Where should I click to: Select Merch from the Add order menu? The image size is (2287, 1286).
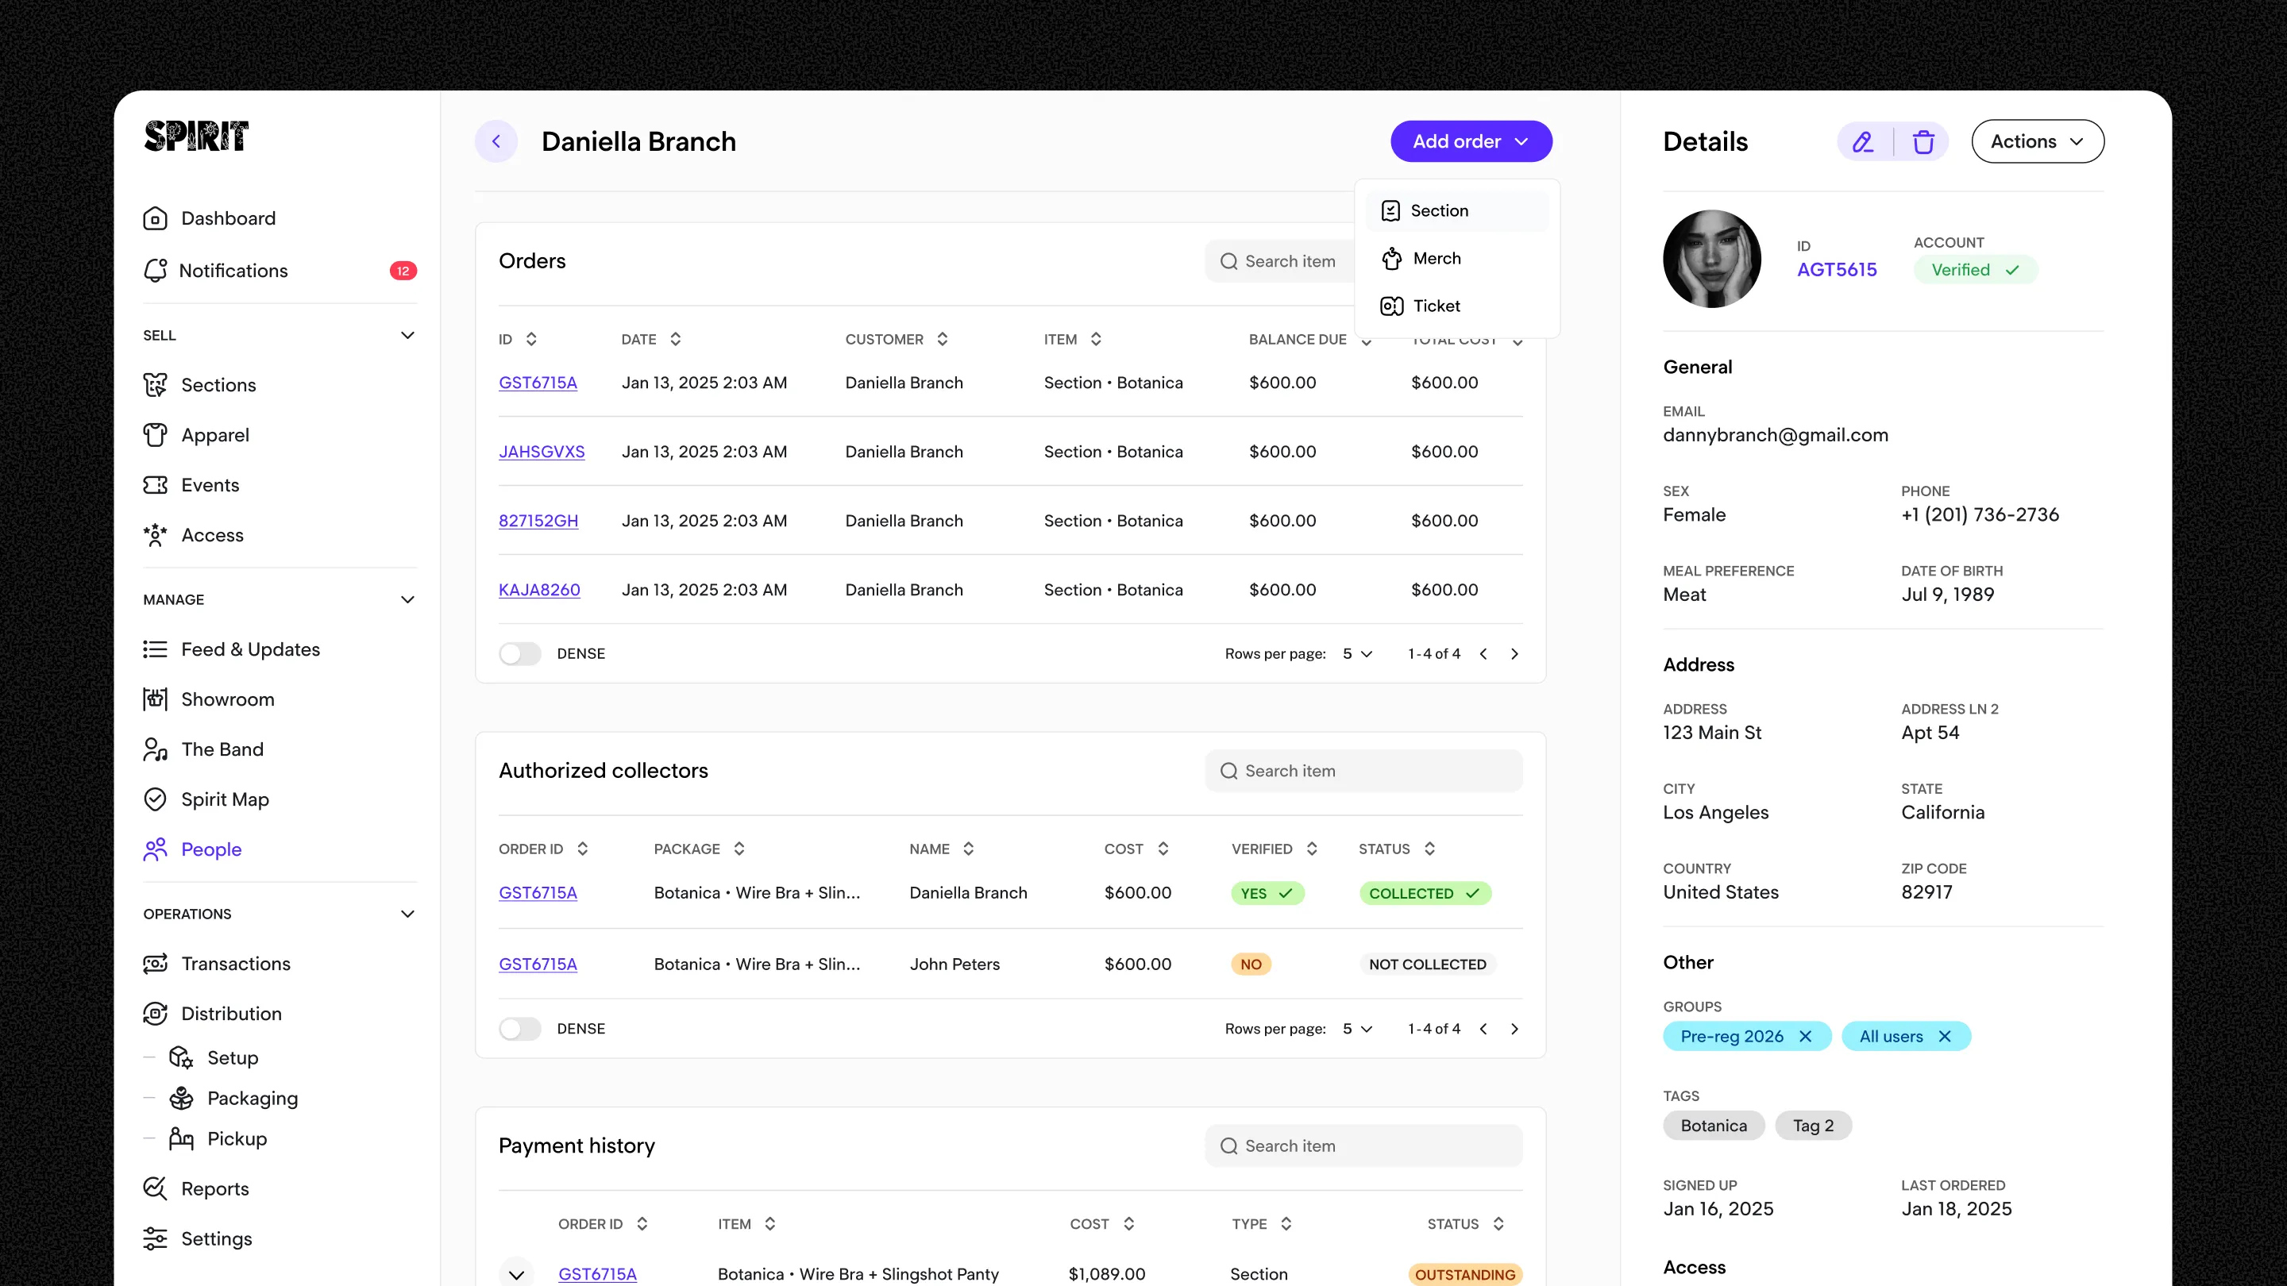click(x=1437, y=258)
